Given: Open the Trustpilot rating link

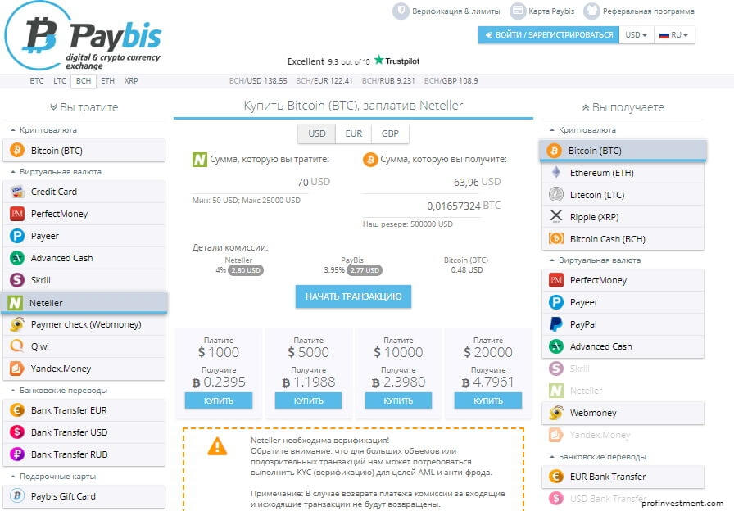Looking at the screenshot, I should (353, 61).
